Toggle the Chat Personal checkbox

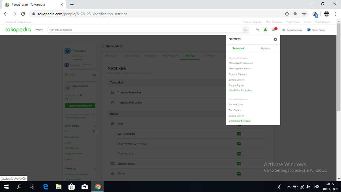coord(239,154)
